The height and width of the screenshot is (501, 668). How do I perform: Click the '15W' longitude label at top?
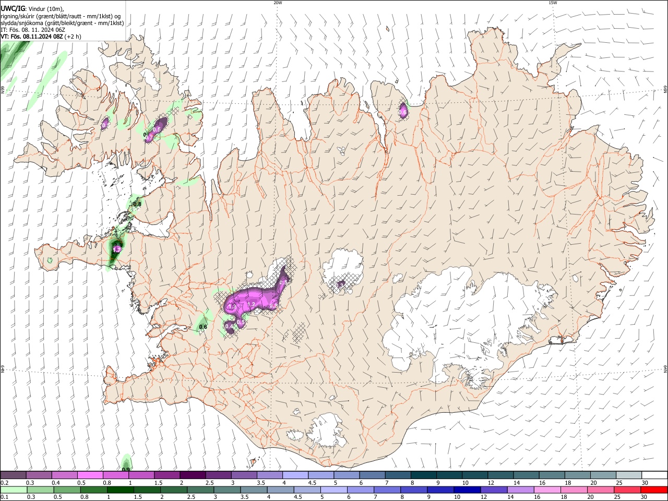pos(553,3)
